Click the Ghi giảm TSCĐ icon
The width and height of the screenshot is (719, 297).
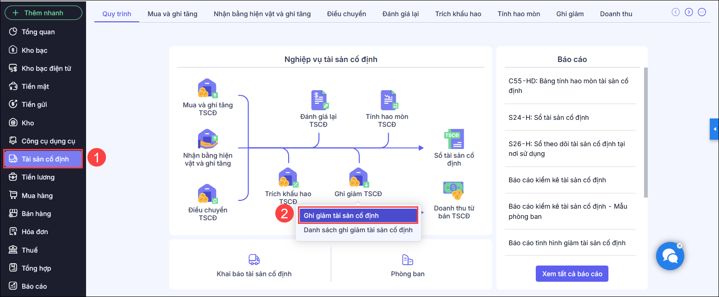(x=359, y=178)
